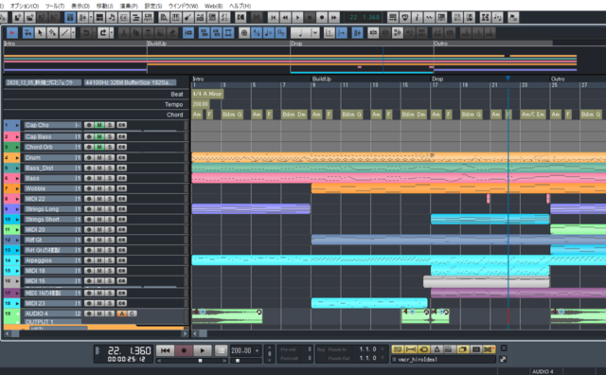Return to start in bottom transport
This screenshot has width=606, height=375.
(x=165, y=350)
